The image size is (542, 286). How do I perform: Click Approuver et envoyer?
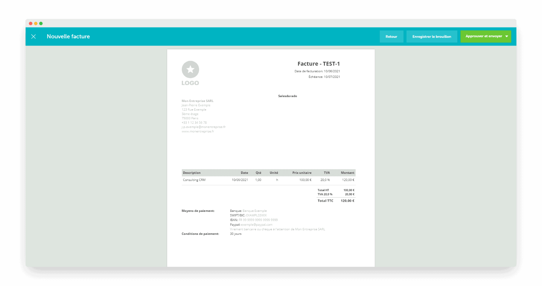click(x=484, y=37)
